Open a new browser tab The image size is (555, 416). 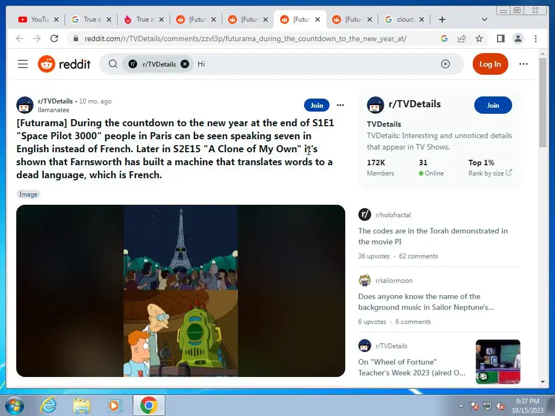[x=442, y=19]
